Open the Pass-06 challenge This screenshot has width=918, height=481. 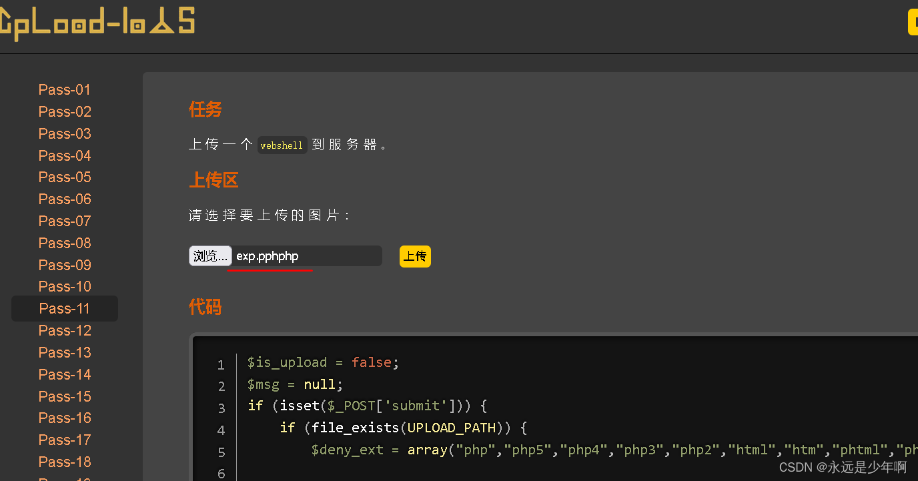pyautogui.click(x=65, y=199)
